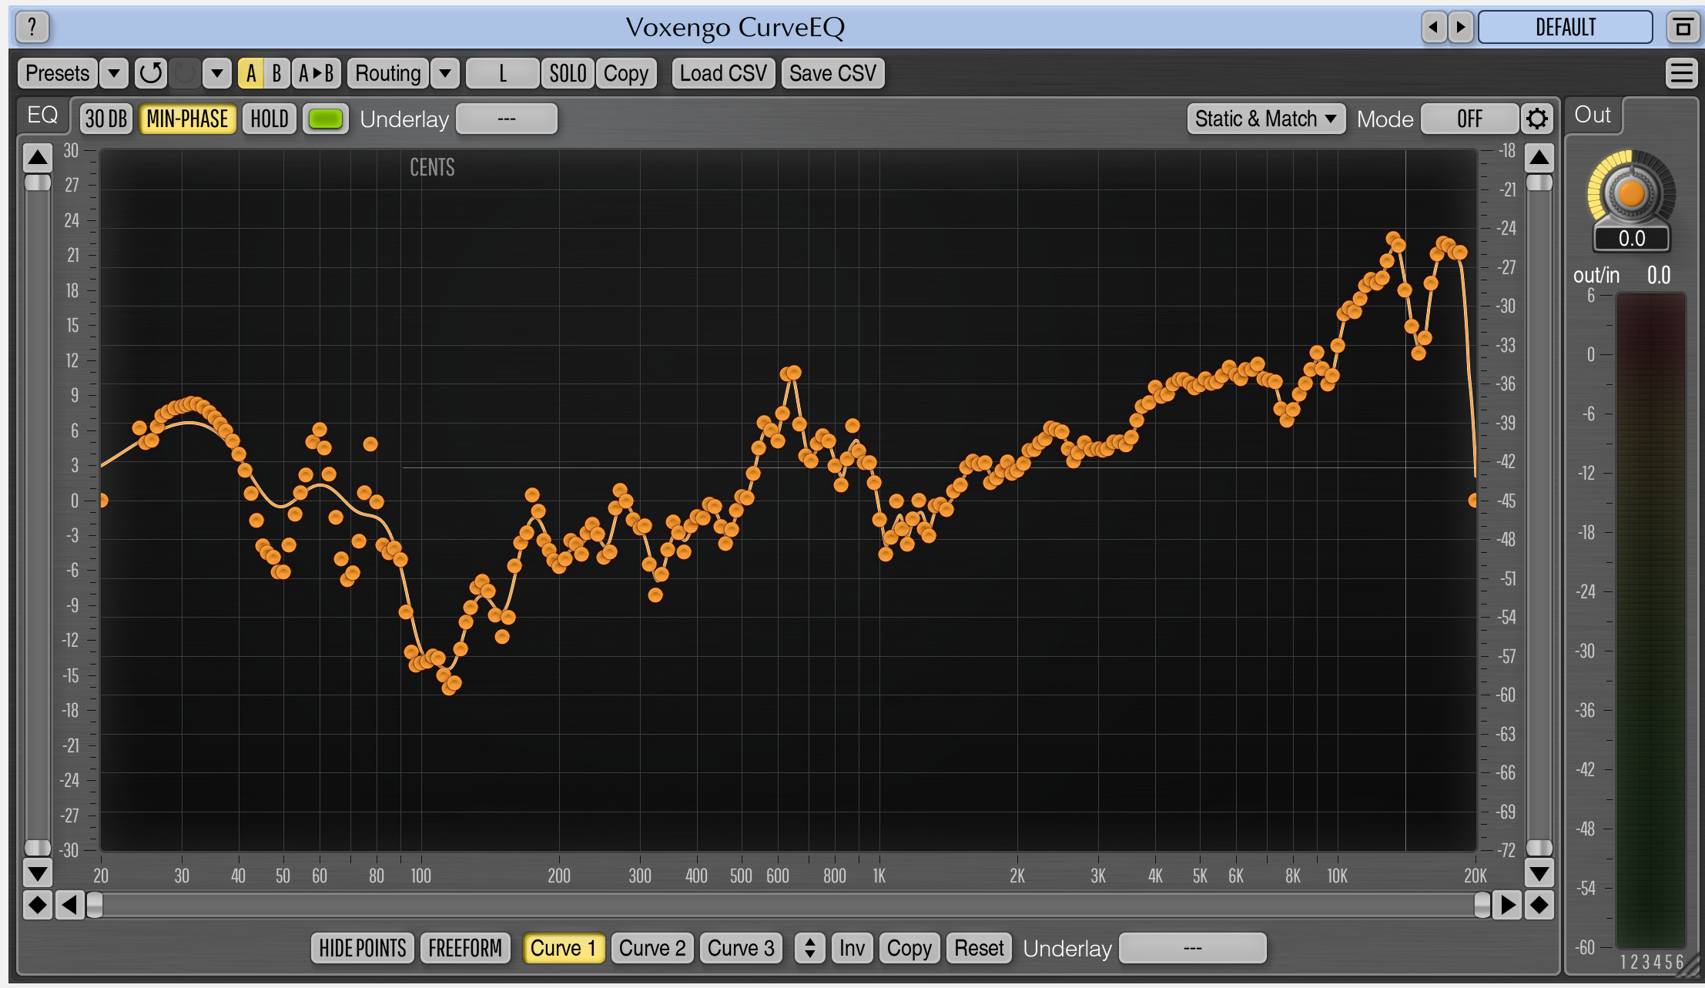The width and height of the screenshot is (1705, 988).
Task: Click the left vertical scale up arrow
Action: (38, 158)
